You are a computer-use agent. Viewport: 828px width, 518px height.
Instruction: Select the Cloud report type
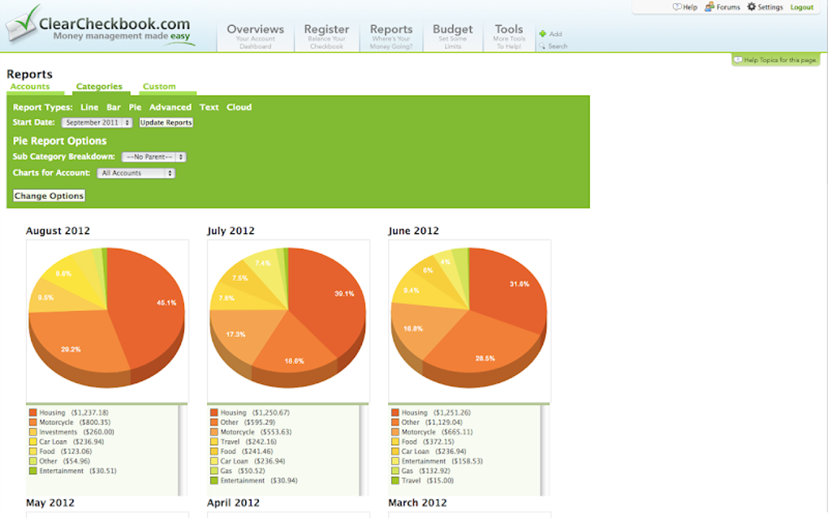(239, 107)
